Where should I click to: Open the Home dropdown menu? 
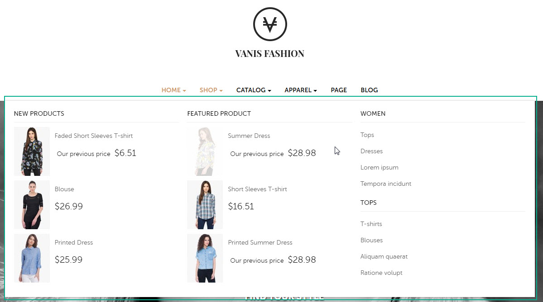[x=173, y=90]
